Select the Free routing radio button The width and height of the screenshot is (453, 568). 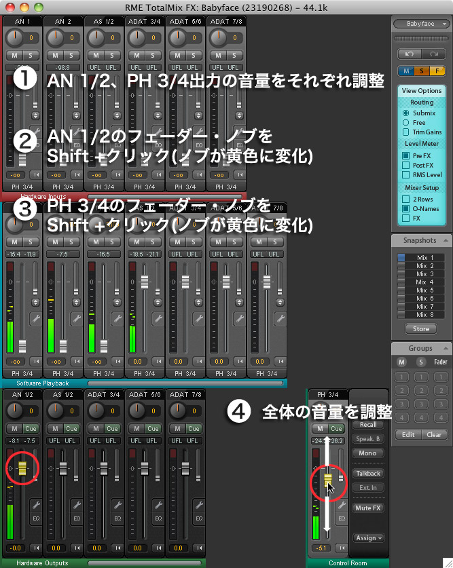pos(406,123)
